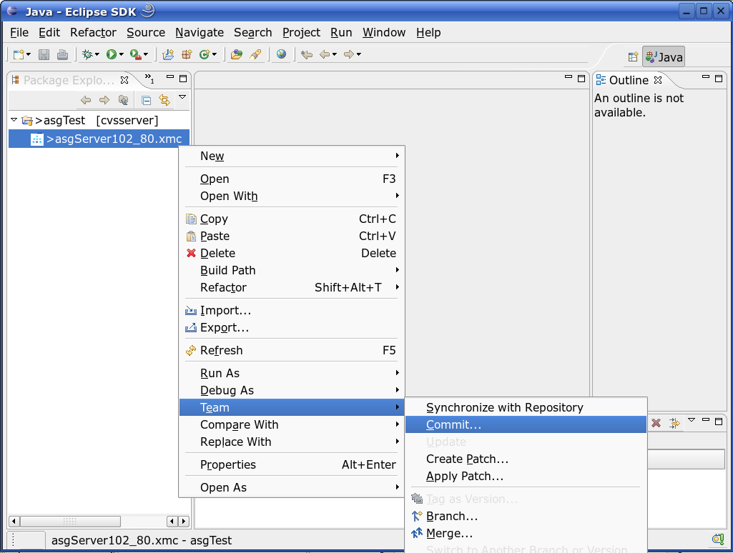Expand the Compare With submenu
733x553 pixels.
coord(292,424)
